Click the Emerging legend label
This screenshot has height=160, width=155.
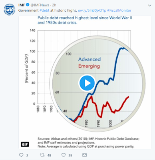click(89, 66)
